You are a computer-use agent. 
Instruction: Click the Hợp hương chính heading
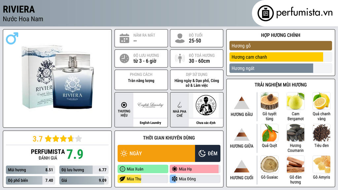coord(281,35)
